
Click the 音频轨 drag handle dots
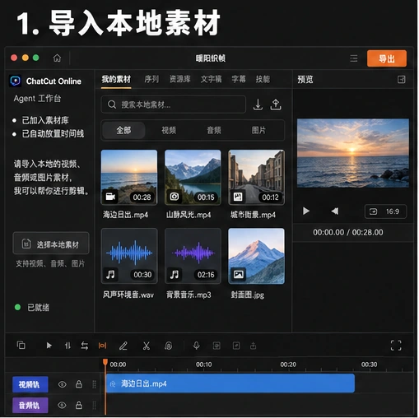coord(94,405)
